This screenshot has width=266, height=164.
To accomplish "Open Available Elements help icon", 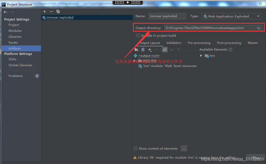I will 230,50.
